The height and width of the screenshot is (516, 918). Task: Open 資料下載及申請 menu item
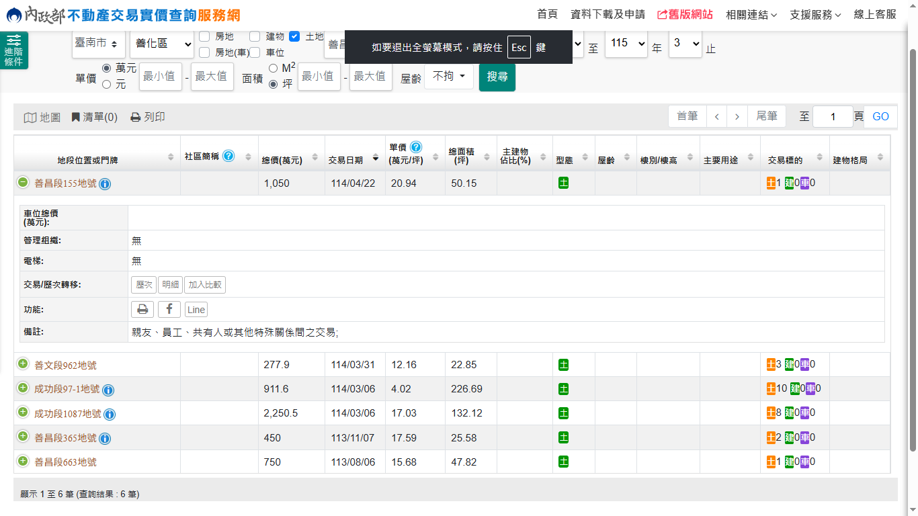click(608, 14)
